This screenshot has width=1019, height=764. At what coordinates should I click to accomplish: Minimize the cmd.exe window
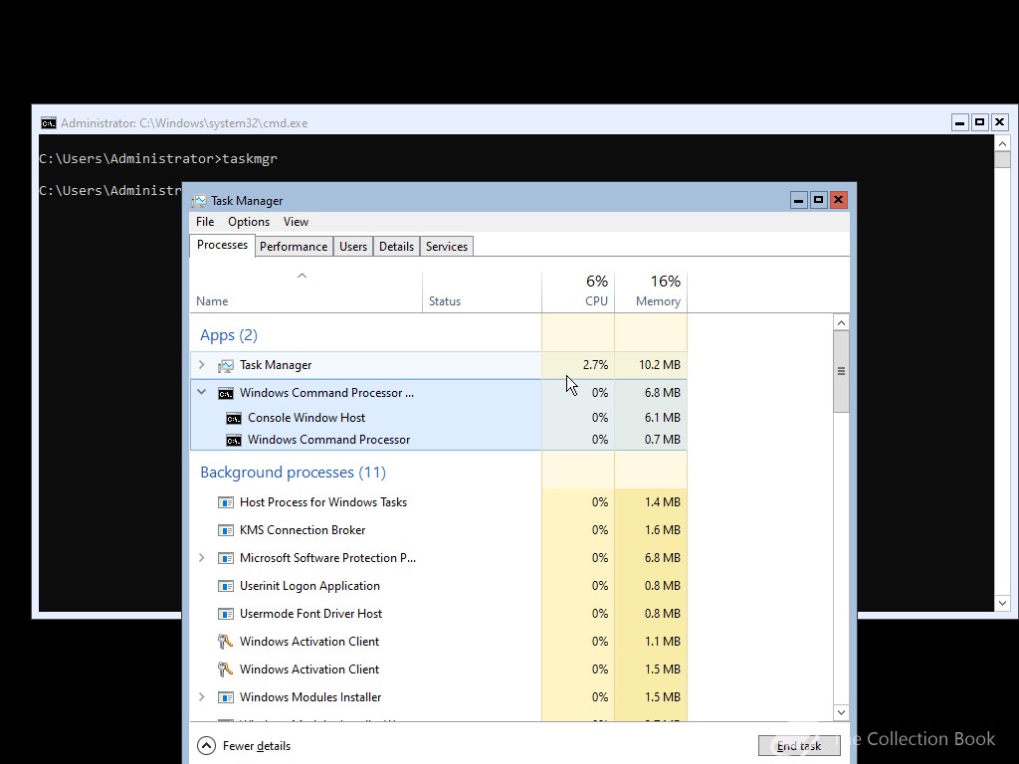point(960,122)
